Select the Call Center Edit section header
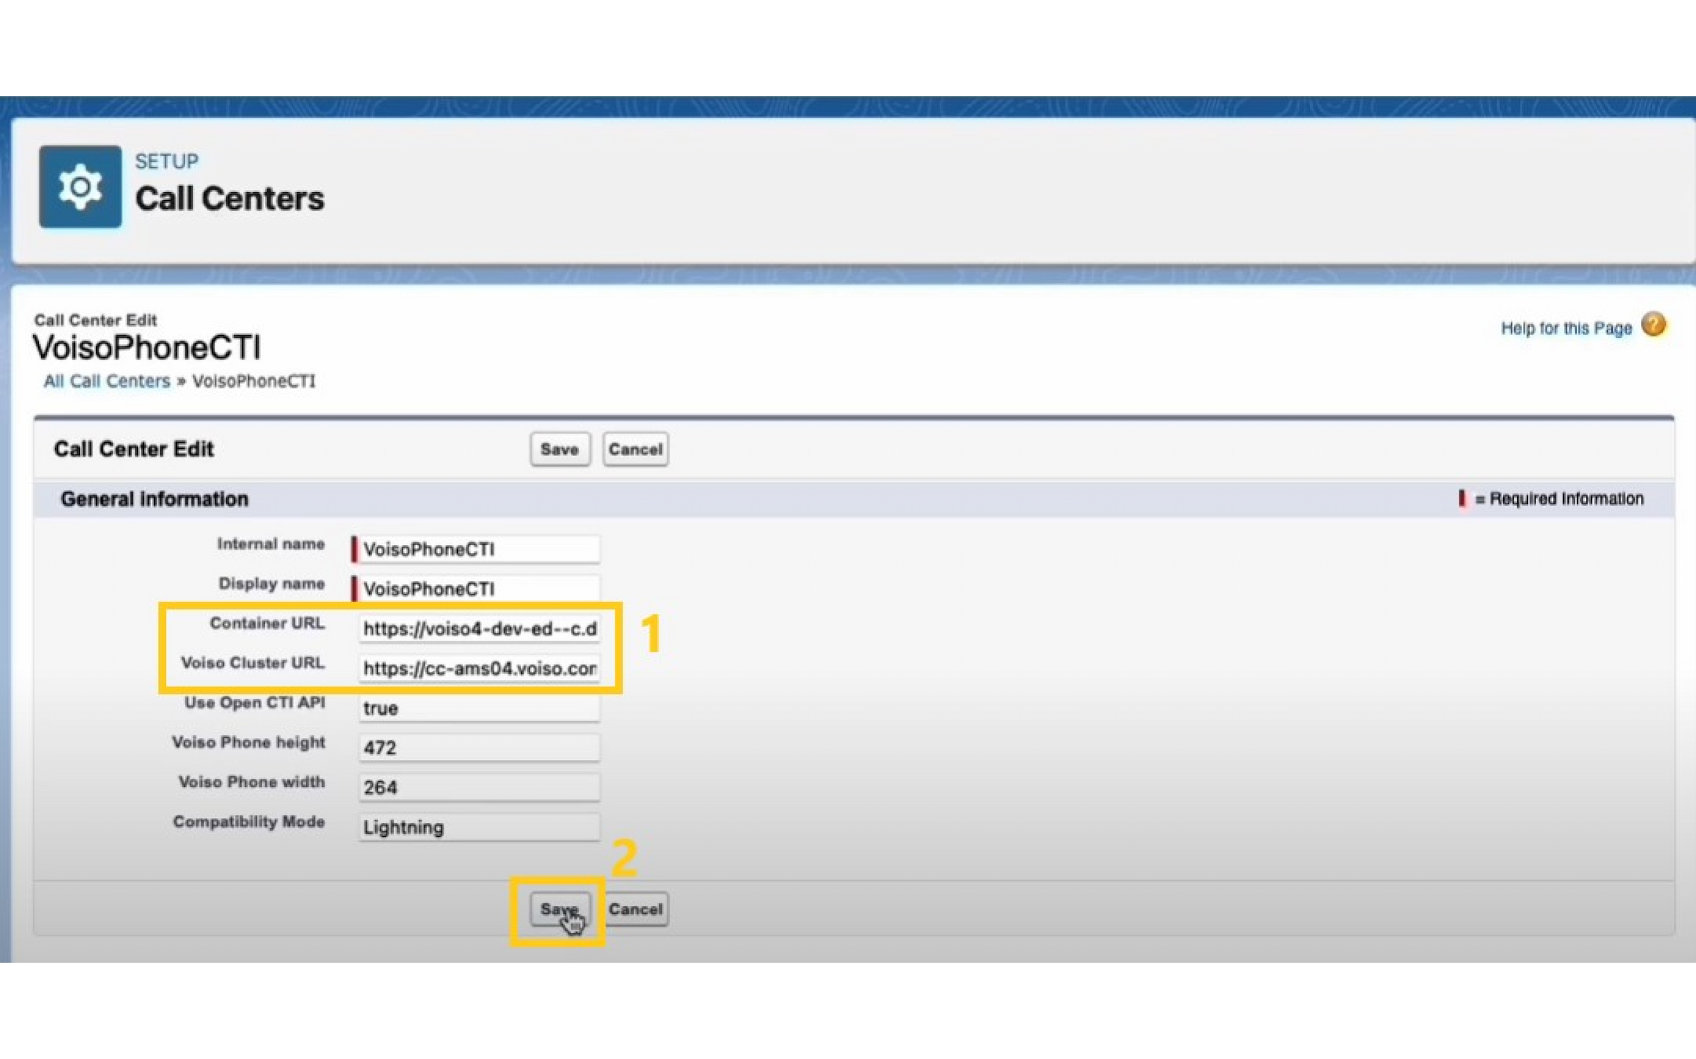The height and width of the screenshot is (1059, 1696). 134,449
